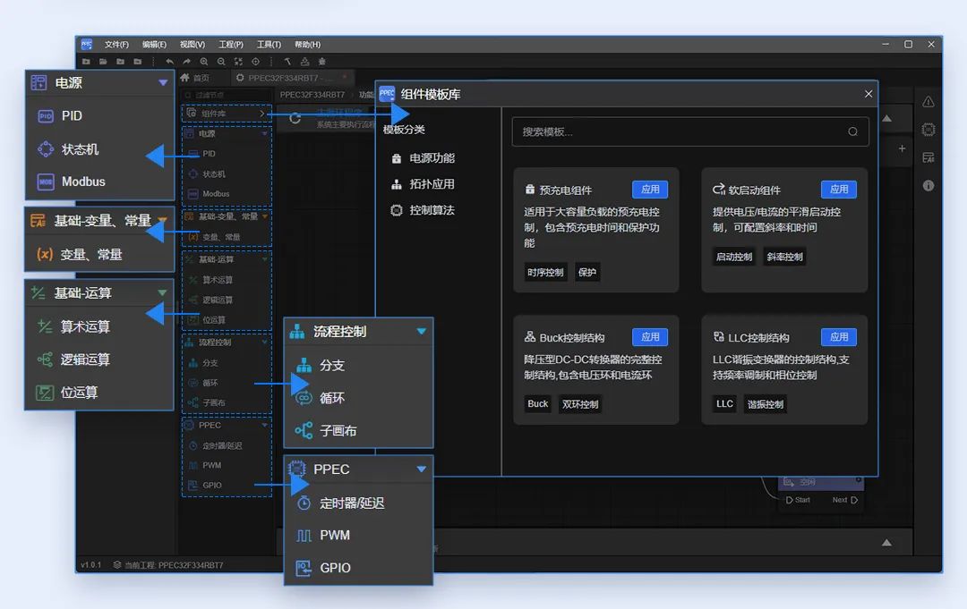Click the 循环 loop icon
The height and width of the screenshot is (609, 967).
[304, 398]
